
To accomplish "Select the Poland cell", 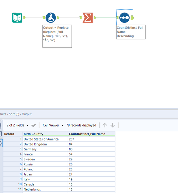I will tap(45, 169).
